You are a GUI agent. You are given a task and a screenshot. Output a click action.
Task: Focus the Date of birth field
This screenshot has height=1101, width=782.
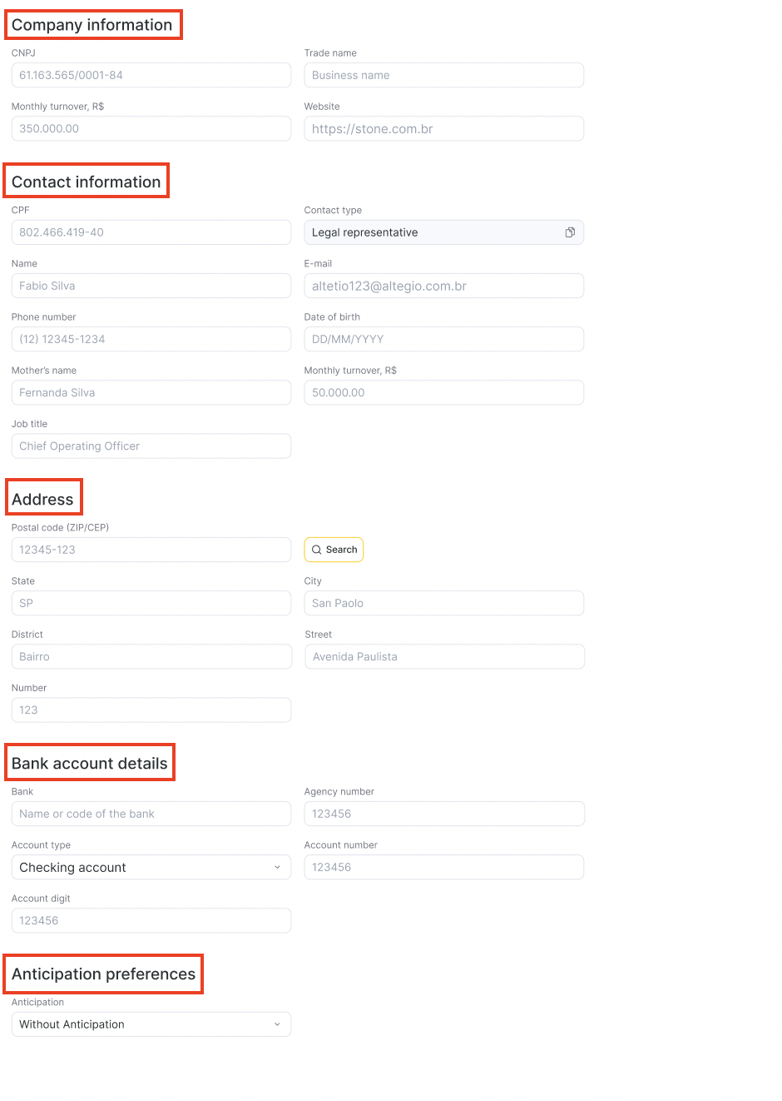pyautogui.click(x=443, y=339)
